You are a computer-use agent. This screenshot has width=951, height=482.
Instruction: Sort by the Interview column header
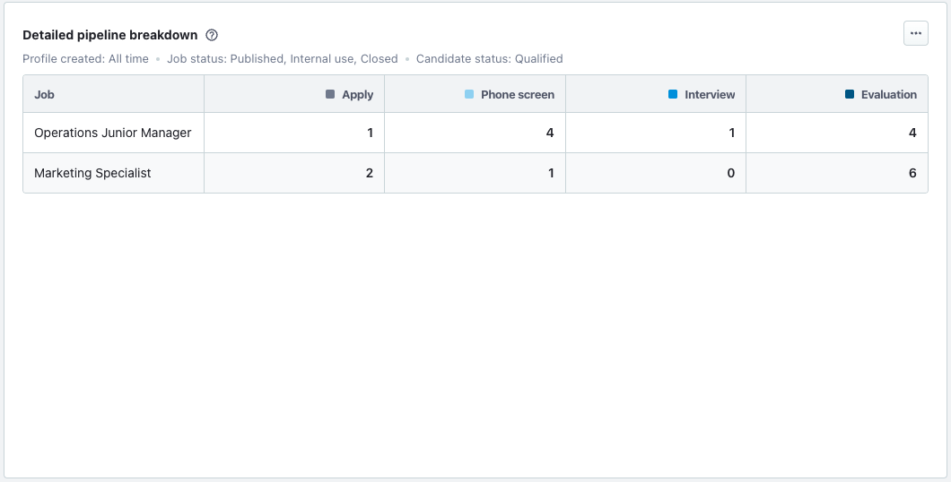[x=709, y=94]
